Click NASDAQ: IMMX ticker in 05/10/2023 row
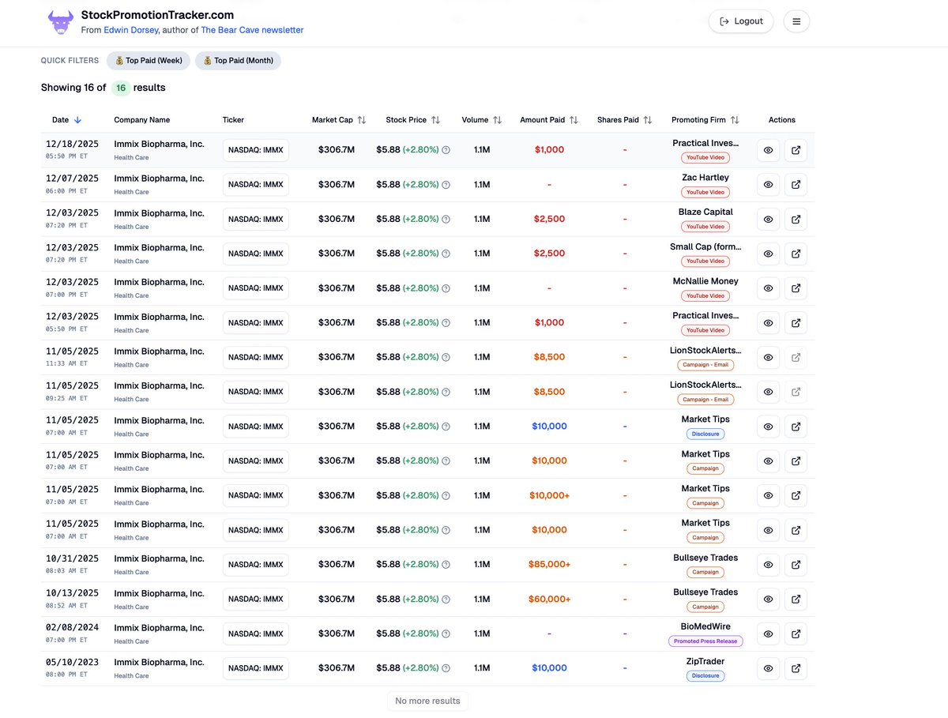Viewport: 948px width, 718px height. point(255,668)
